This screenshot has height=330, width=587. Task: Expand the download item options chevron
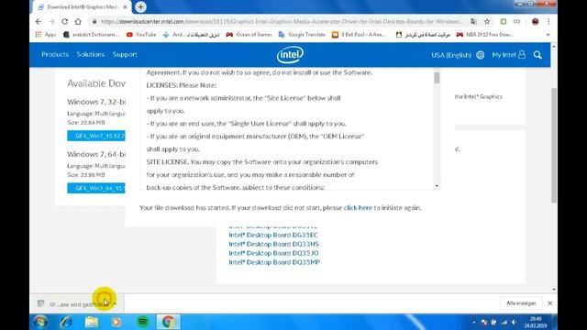coord(115,303)
